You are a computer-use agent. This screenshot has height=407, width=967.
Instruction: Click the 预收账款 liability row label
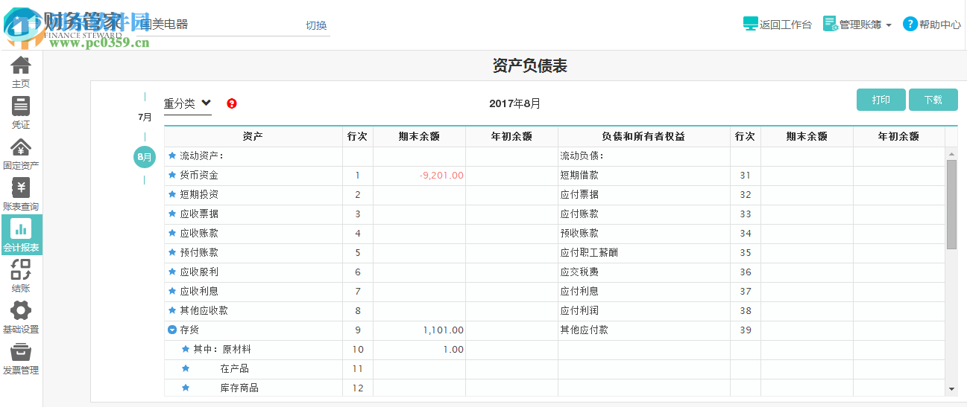point(579,234)
